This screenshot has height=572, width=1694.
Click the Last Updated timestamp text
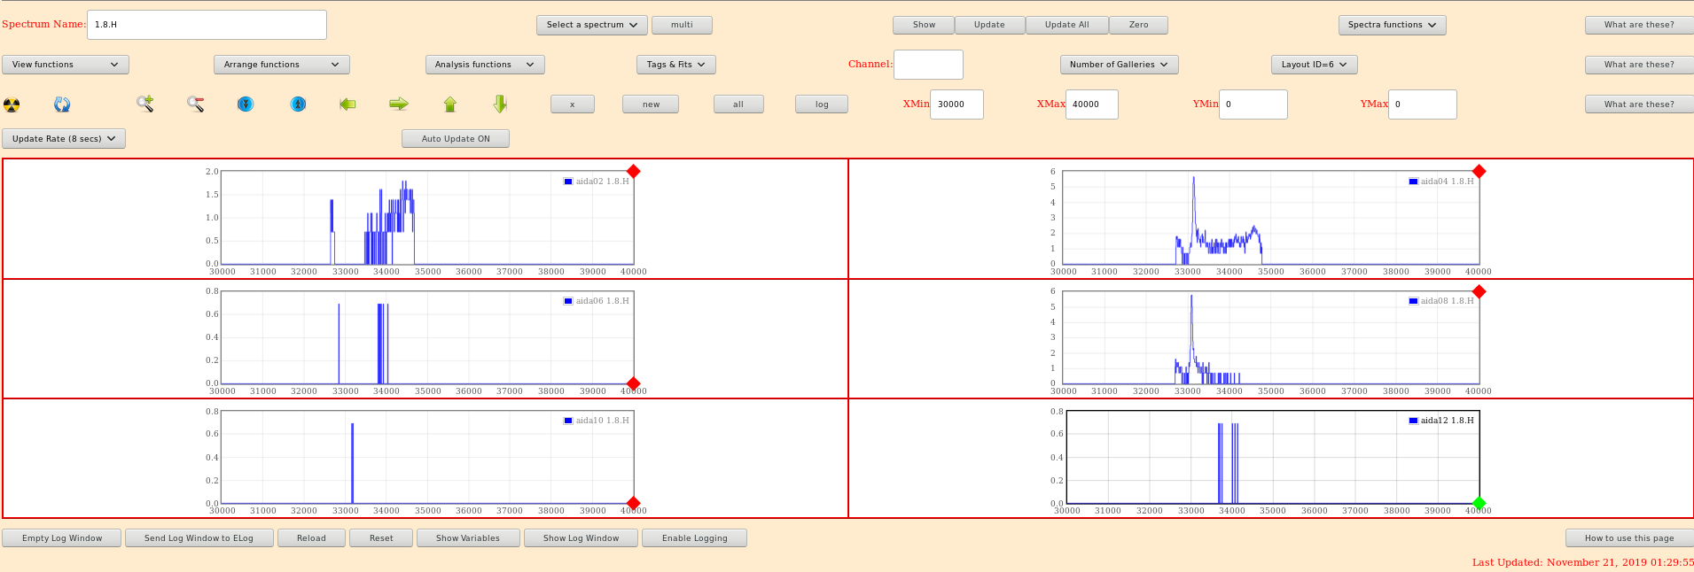coord(1582,562)
